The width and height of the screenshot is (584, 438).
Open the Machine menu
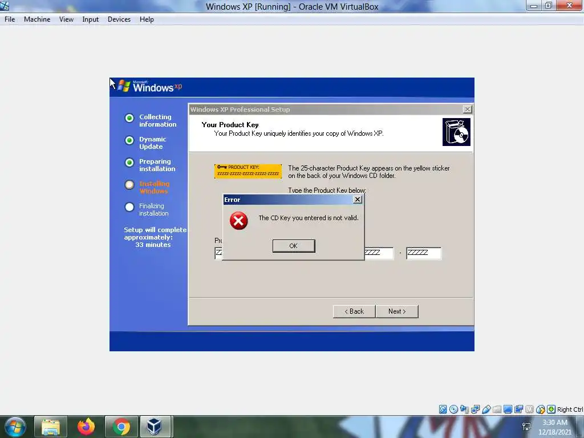[x=37, y=19]
